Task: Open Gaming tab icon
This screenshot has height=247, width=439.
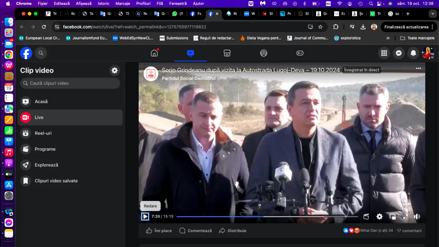Action: pyautogui.click(x=300, y=53)
